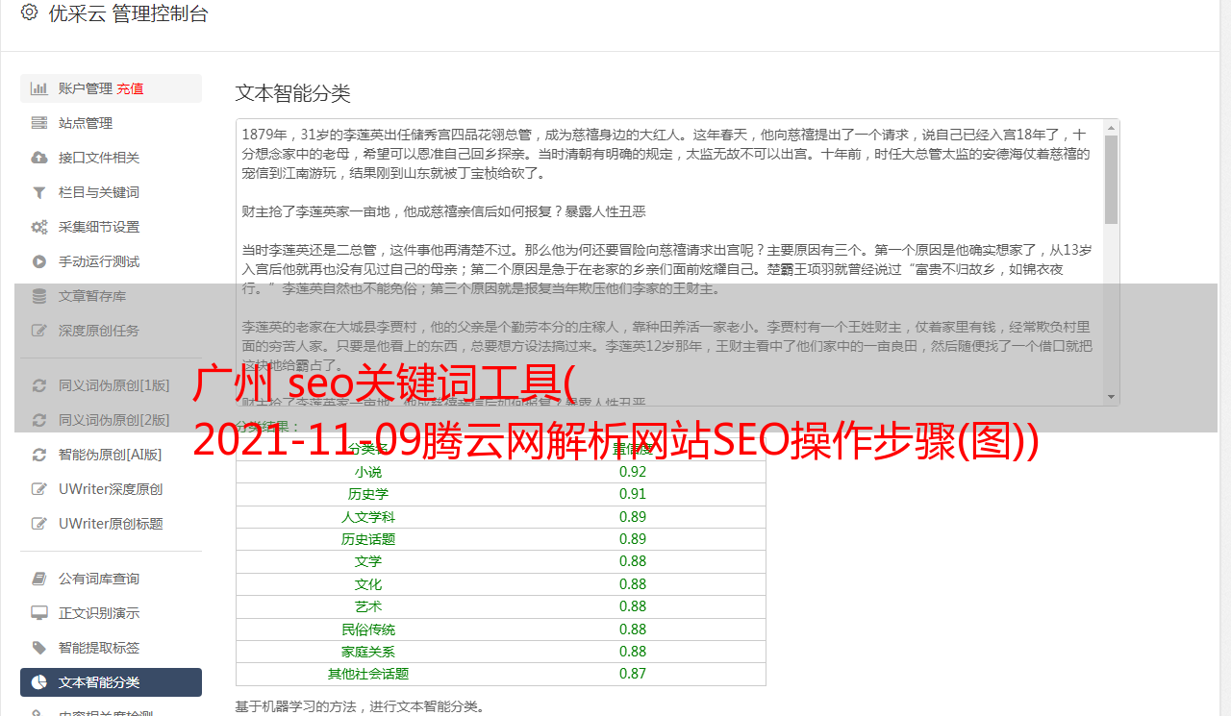Click the 历史话题 category cell
Screen dimensions: 1231x716
coord(368,539)
